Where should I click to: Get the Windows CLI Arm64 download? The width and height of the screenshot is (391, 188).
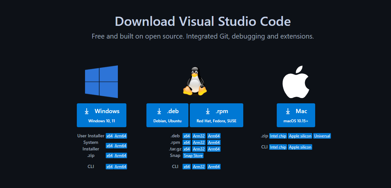120,167
